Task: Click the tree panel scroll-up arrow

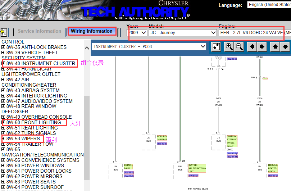Action: point(87,48)
